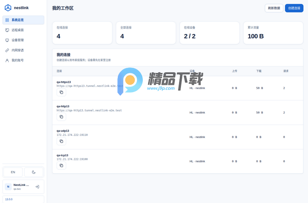This screenshot has width=308, height=203.
Task: Click the 系统总览 grid icon
Action: (x=7, y=20)
